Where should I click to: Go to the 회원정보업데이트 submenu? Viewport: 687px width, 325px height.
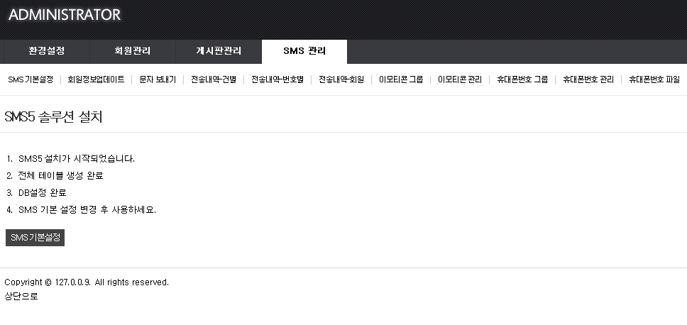tap(96, 79)
